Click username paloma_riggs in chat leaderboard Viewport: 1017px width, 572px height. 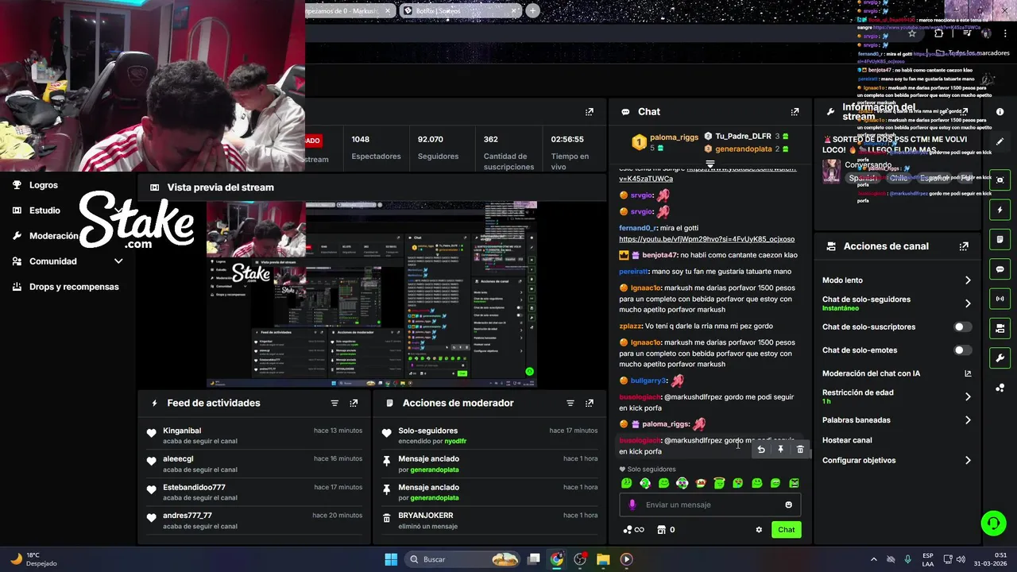point(674,137)
